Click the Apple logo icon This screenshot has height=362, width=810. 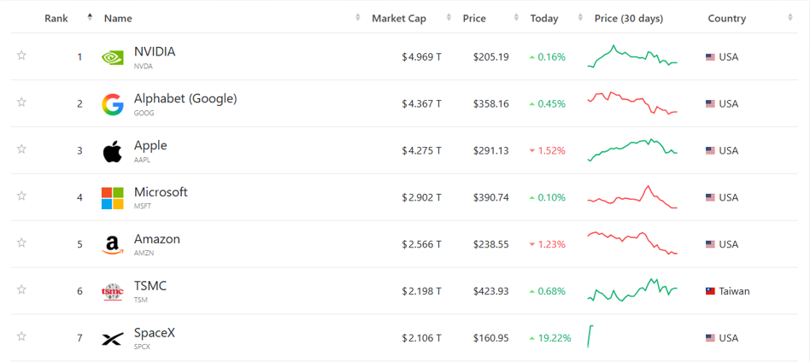click(x=112, y=151)
